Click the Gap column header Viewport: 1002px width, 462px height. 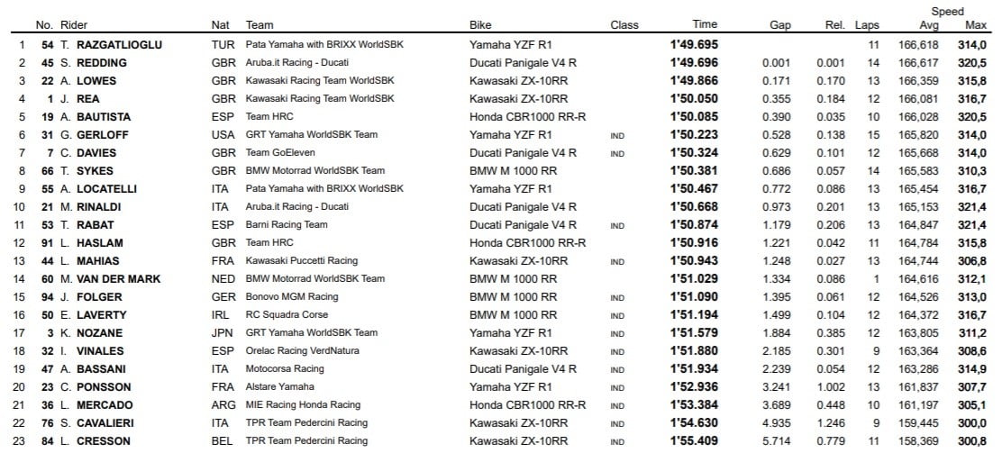[780, 25]
